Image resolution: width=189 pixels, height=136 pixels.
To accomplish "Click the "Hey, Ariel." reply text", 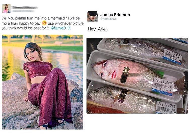I will [x=98, y=29].
